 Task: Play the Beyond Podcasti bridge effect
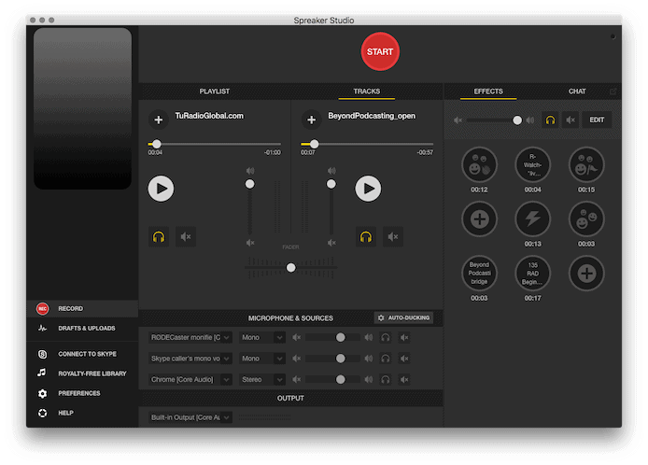point(479,274)
